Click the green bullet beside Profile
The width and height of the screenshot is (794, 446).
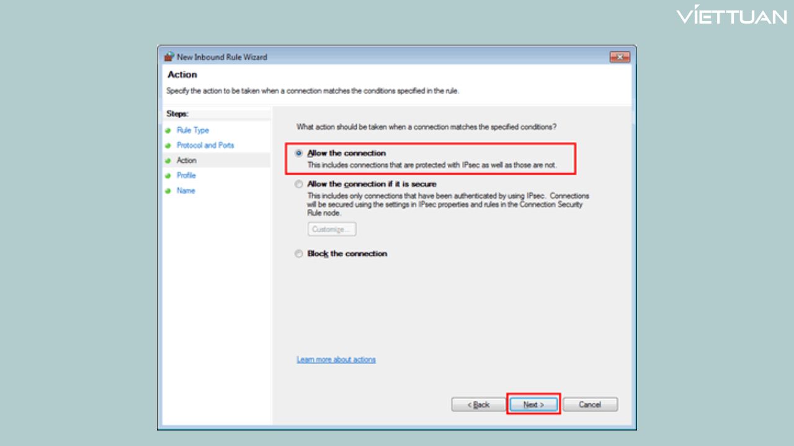[x=168, y=176]
